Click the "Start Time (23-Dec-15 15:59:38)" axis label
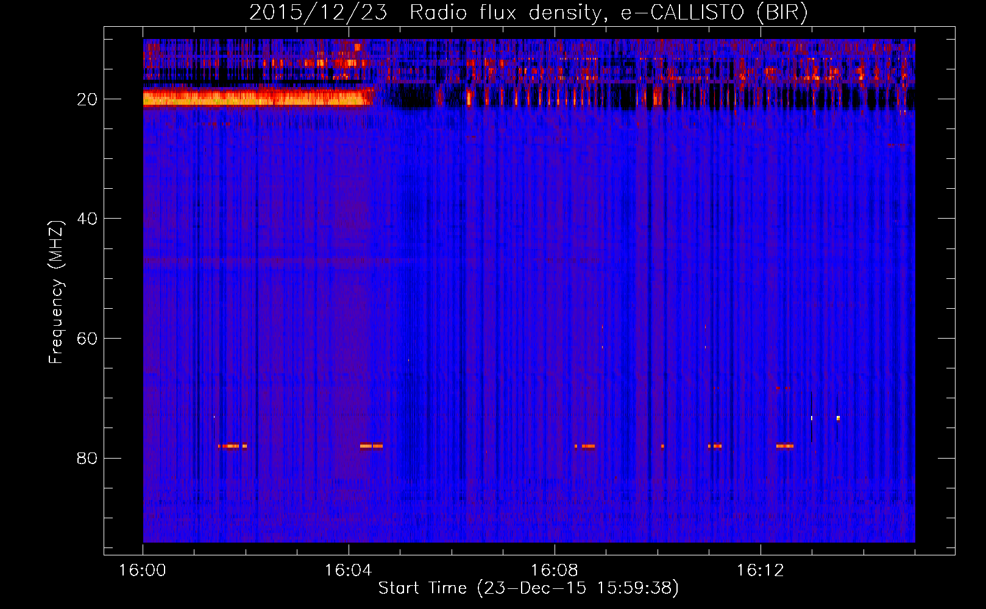The image size is (986, 609). pos(528,588)
